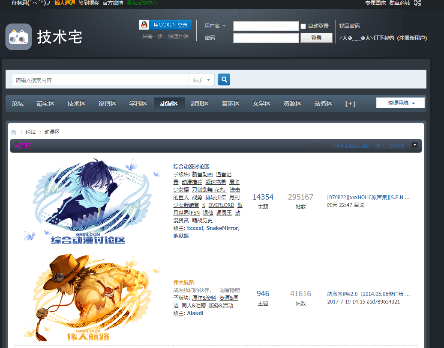Collapse the 动漫区 section with the arrow

[414, 145]
